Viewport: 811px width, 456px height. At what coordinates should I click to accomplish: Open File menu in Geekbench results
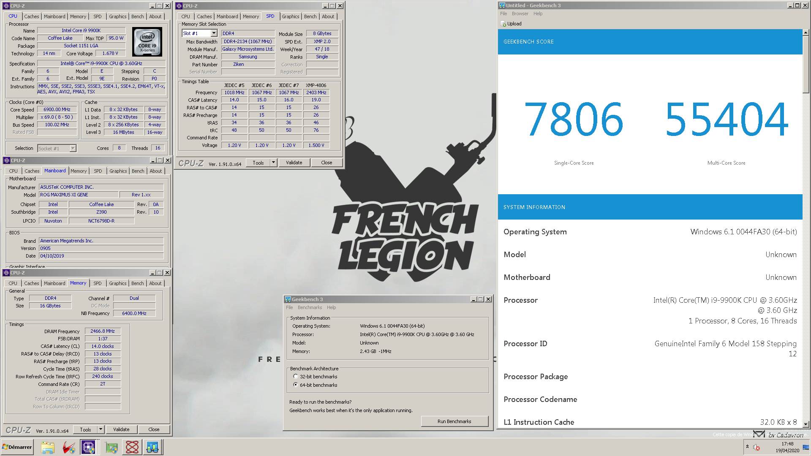tap(503, 14)
